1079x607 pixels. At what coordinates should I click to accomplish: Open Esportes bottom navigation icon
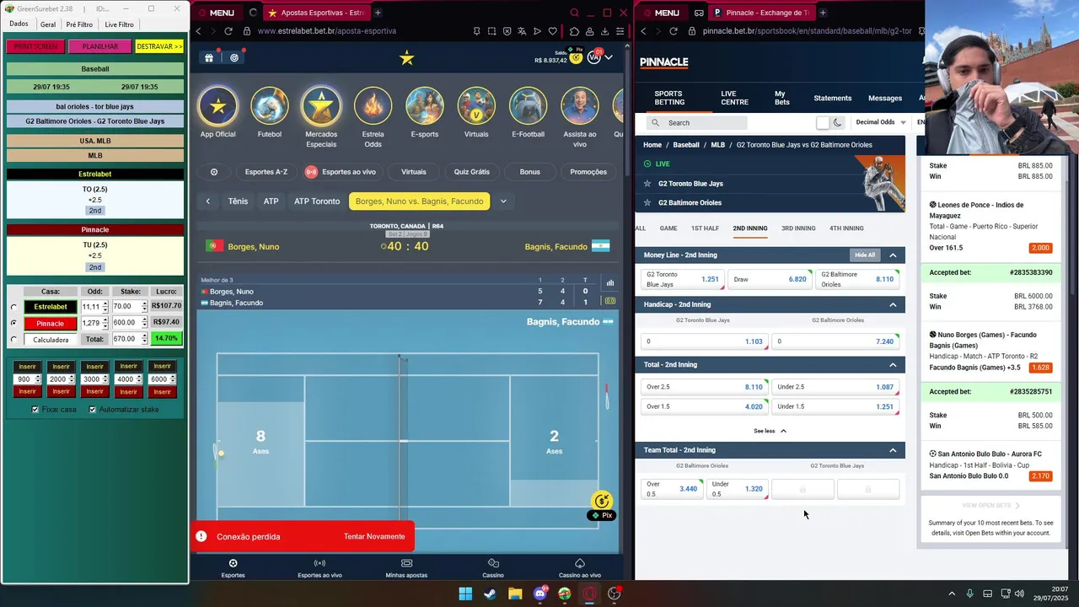(234, 563)
